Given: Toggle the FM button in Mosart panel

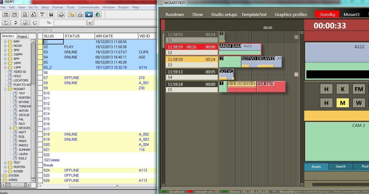Looking at the screenshot, I should click(359, 89).
